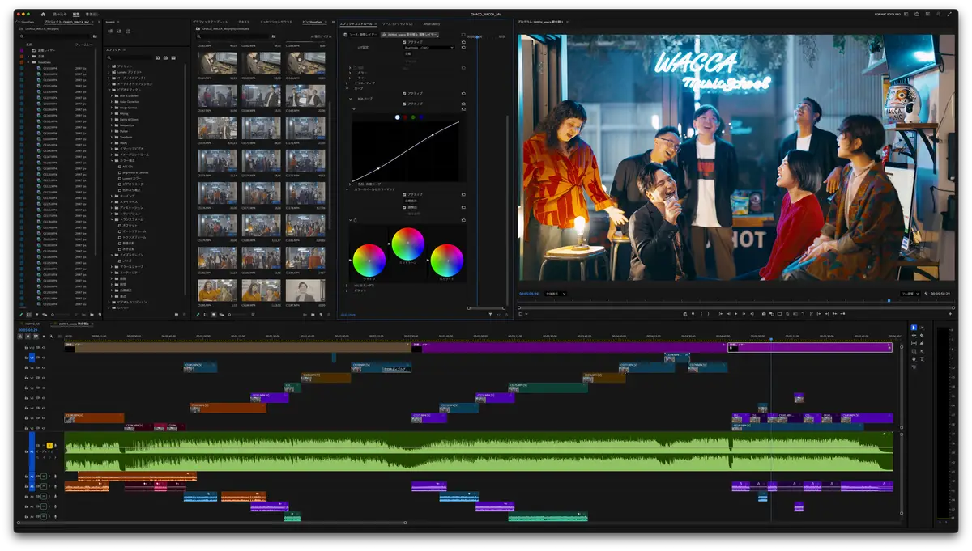Open the フル画質 playback resolution dropdown

[x=911, y=294]
